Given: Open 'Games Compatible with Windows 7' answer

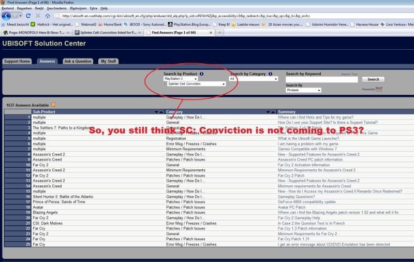Looking at the screenshot, I should point(307,149).
